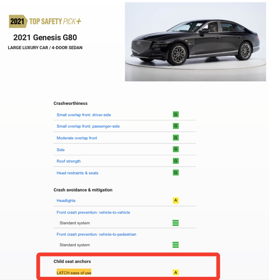Click the green bars icon for vehicle-to-pedestrian standard system
This screenshot has height=280, width=269.
[x=176, y=245]
